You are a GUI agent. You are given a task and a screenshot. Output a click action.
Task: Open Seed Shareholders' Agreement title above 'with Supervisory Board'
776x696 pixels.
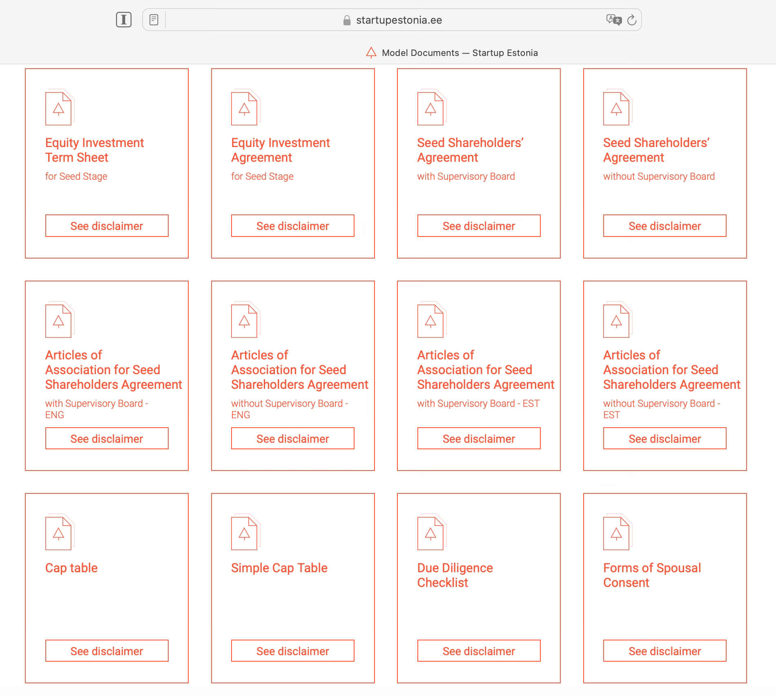click(471, 150)
